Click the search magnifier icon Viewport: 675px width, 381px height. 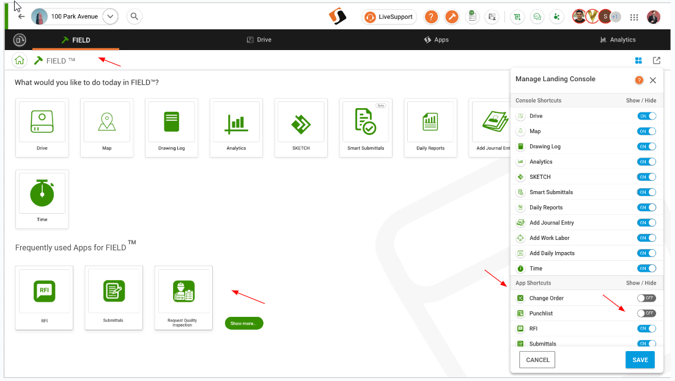tap(135, 16)
